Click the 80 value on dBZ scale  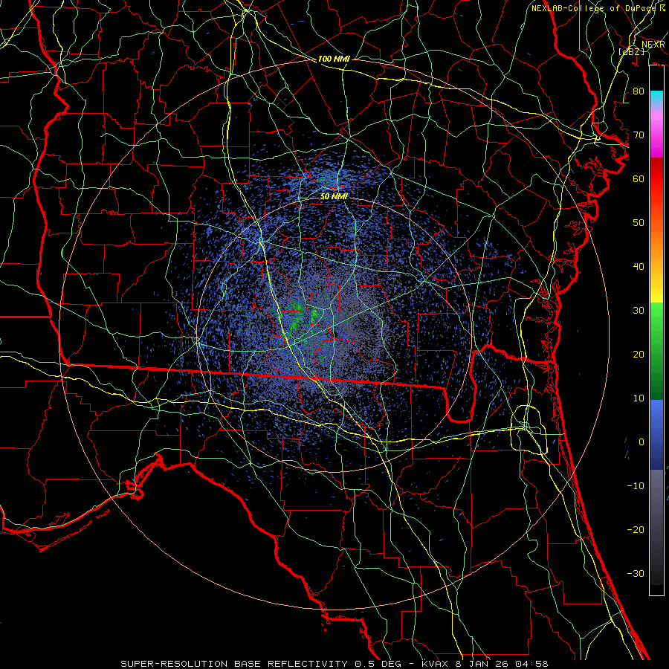(639, 91)
